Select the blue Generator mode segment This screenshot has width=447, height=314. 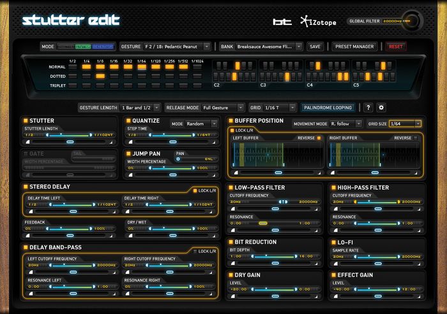tap(103, 46)
